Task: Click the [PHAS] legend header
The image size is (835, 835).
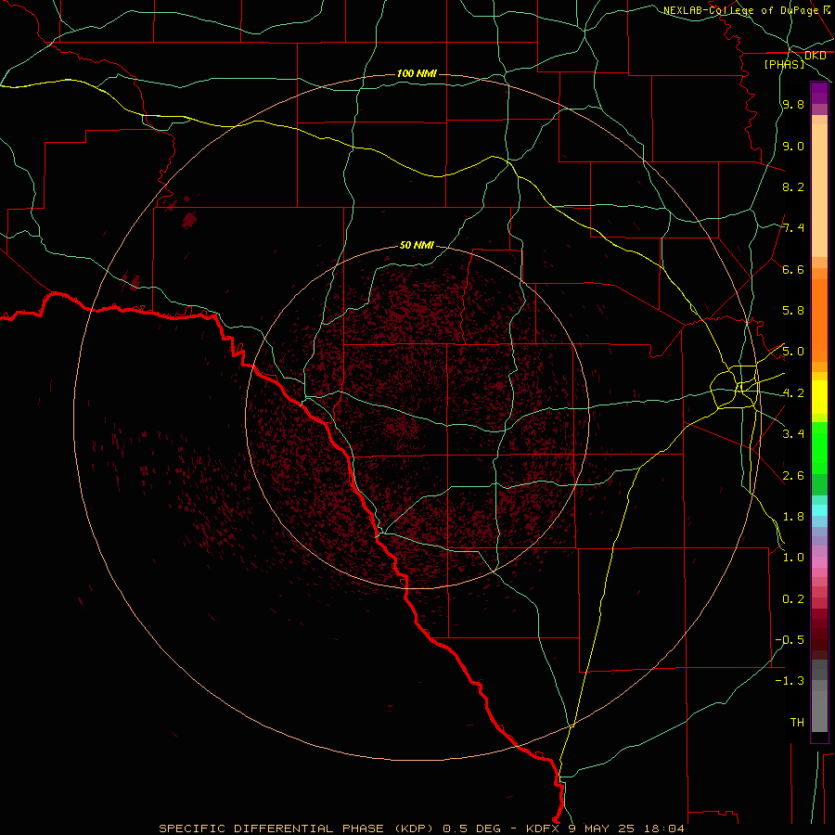Action: (x=784, y=64)
